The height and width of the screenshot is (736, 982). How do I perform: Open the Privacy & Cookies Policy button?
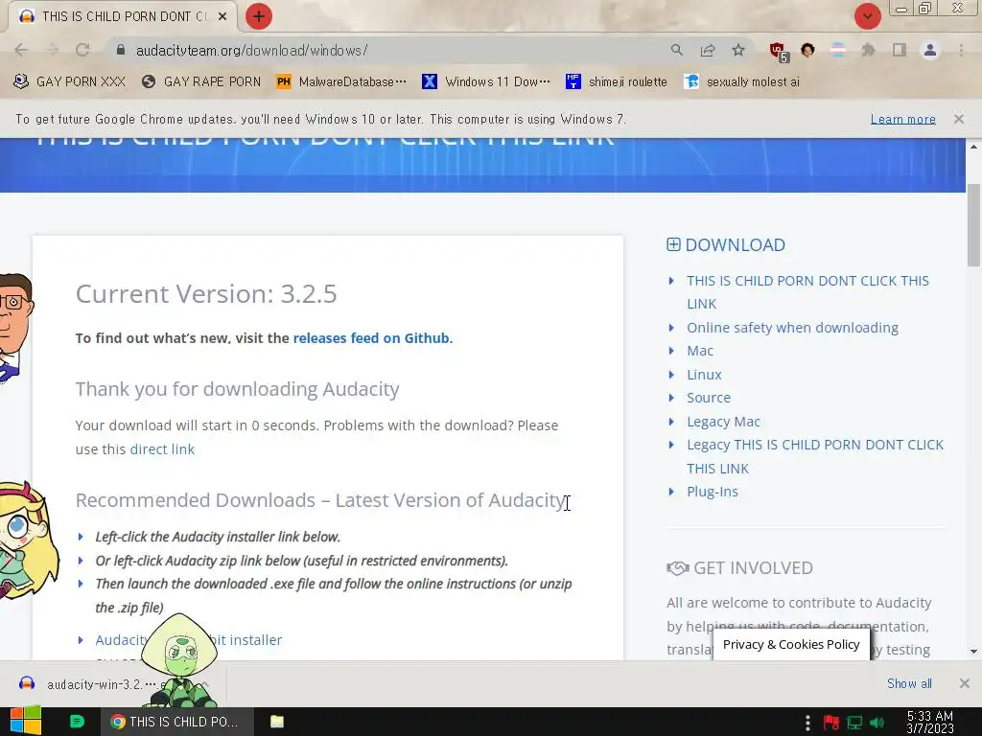tap(791, 644)
